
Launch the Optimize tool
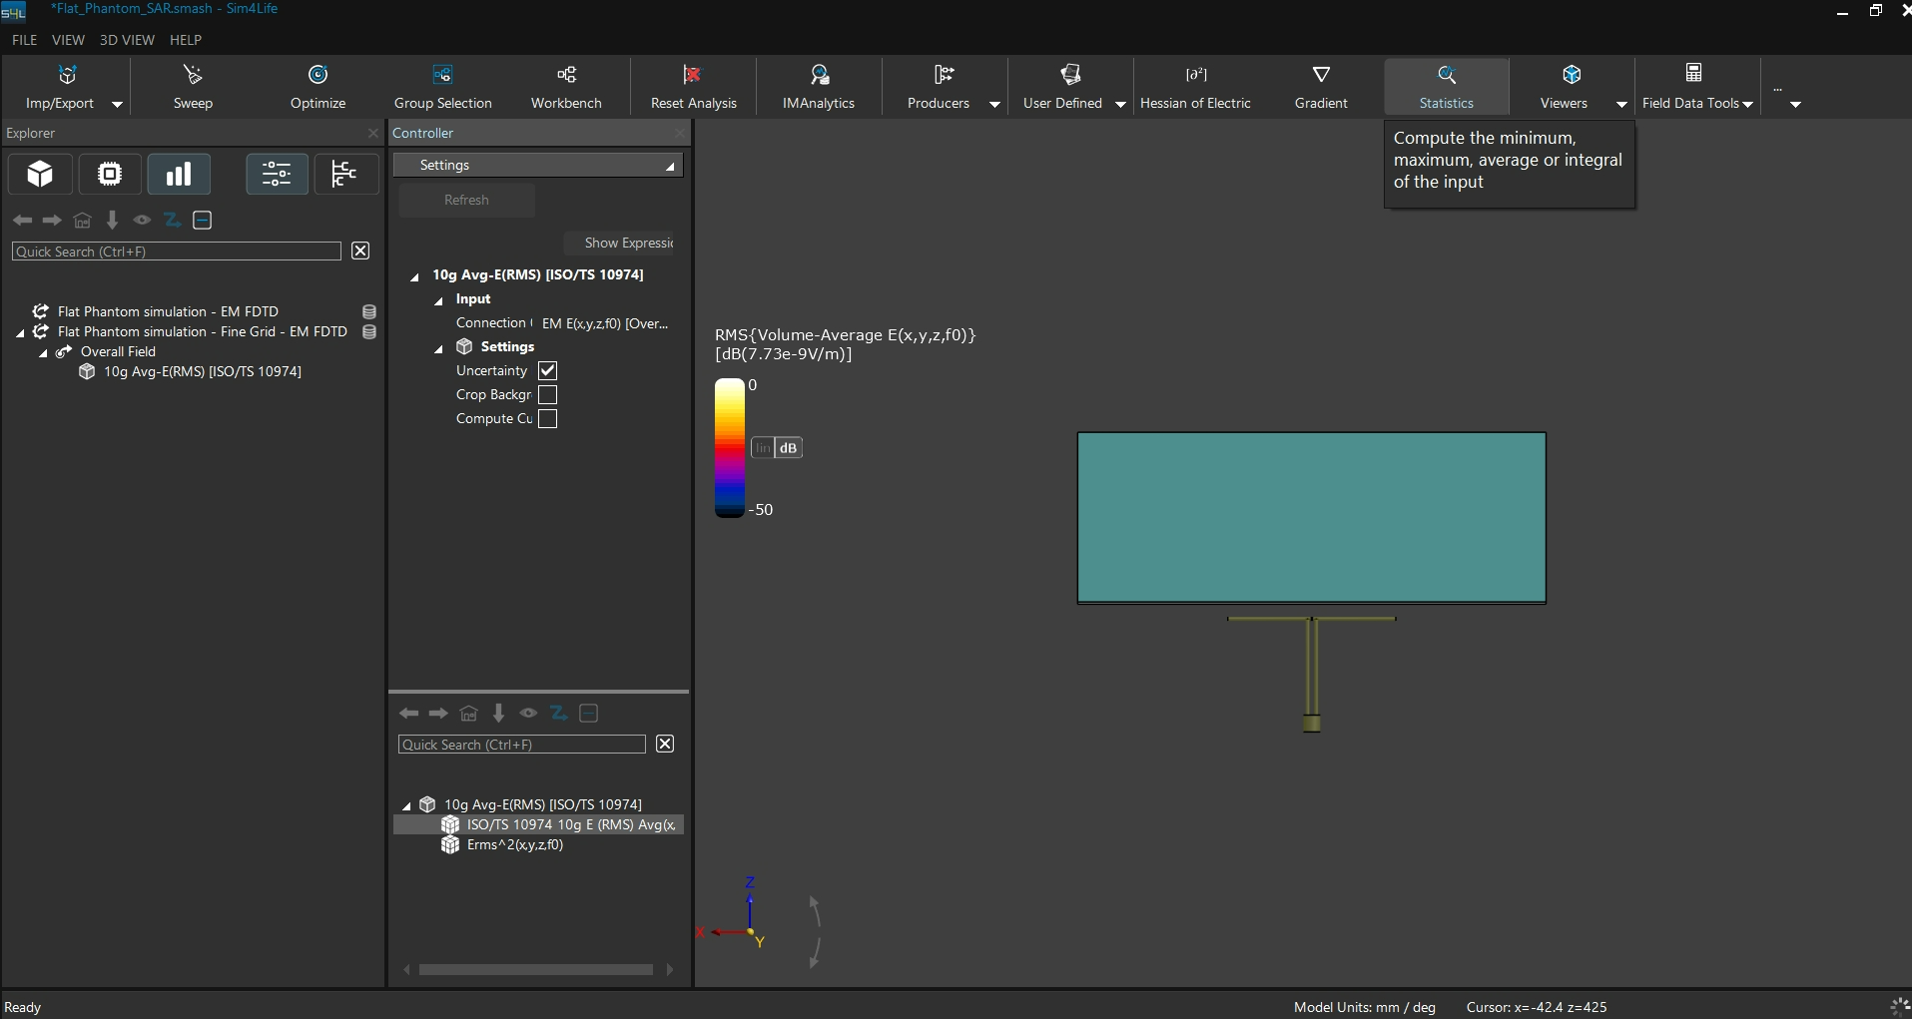click(318, 87)
